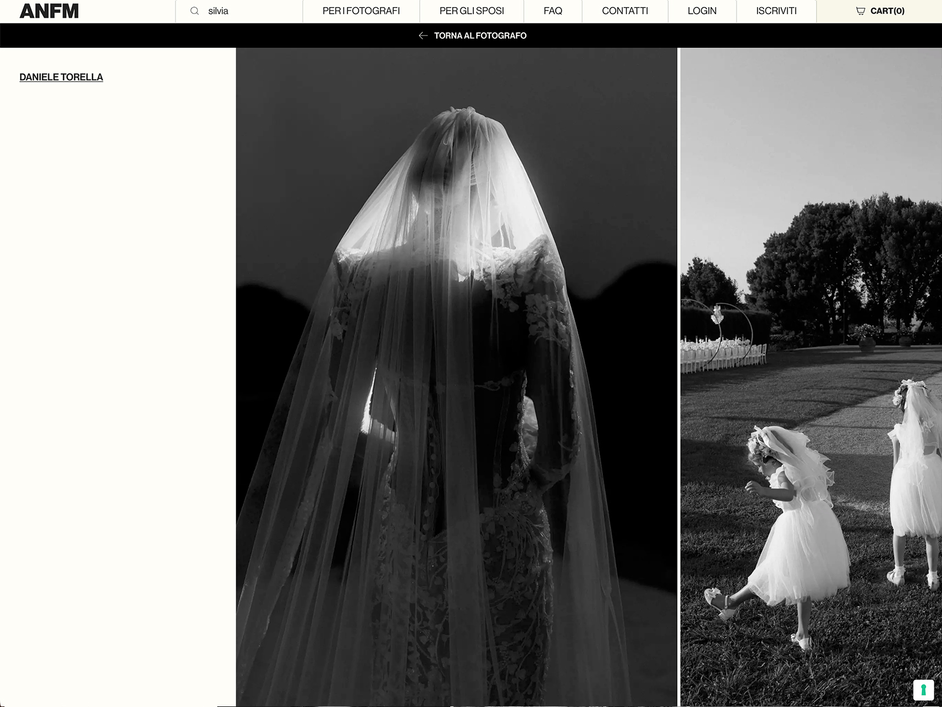Click the magnifying glass search icon
This screenshot has height=707, width=942.
click(x=194, y=11)
